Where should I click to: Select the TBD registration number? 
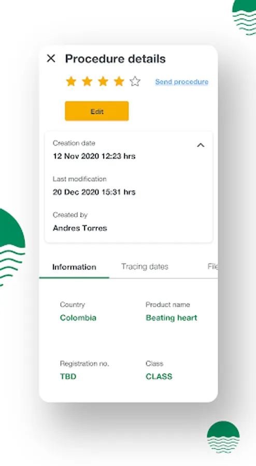pos(68,376)
